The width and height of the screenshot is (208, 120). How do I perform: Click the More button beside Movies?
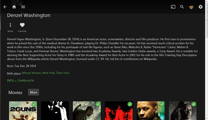pos(33,92)
